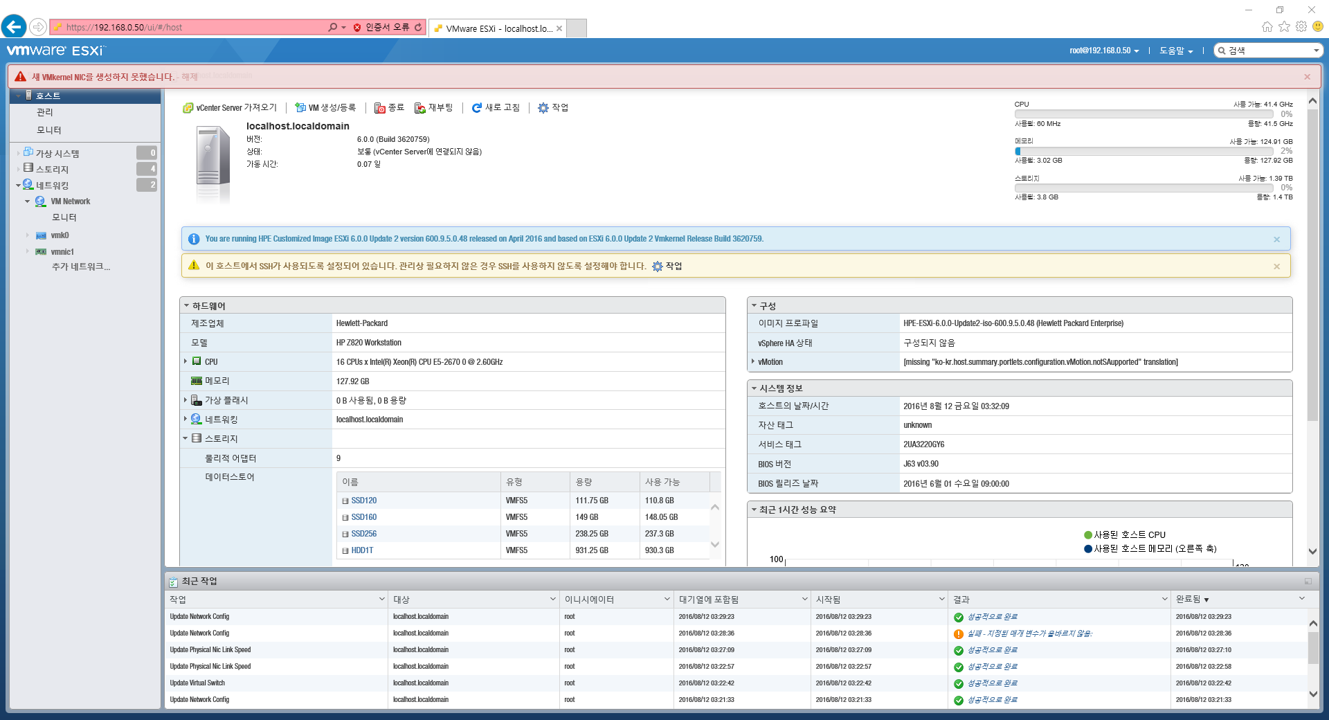Minimize the 최근 작업 panel icon
Image resolution: width=1329 pixels, height=720 pixels.
pyautogui.click(x=1308, y=582)
